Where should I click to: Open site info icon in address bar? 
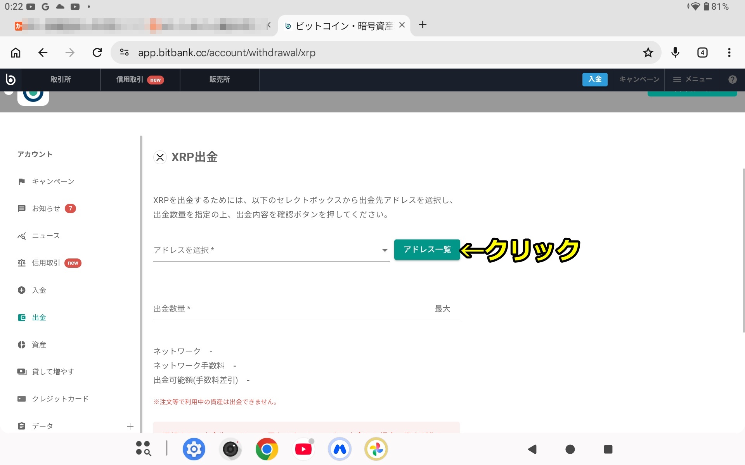124,52
